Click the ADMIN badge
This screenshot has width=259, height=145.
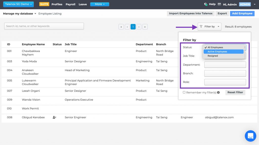pyautogui.click(x=245, y=4)
